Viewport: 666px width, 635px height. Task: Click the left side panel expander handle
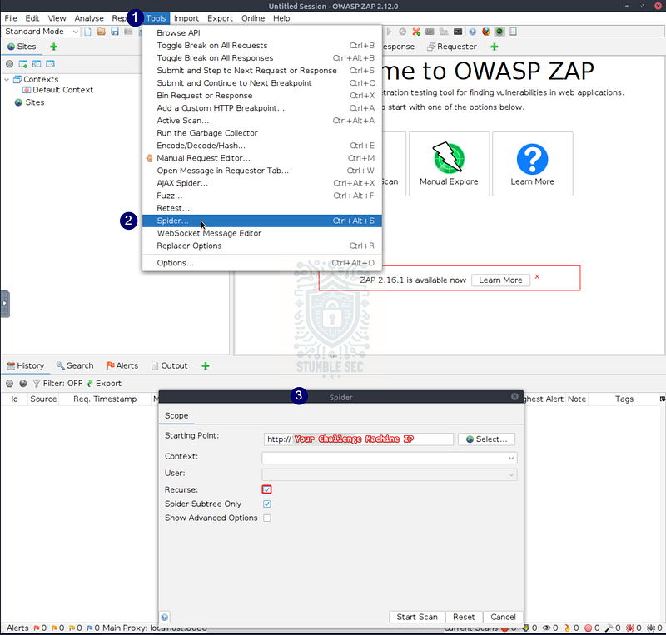coord(5,304)
